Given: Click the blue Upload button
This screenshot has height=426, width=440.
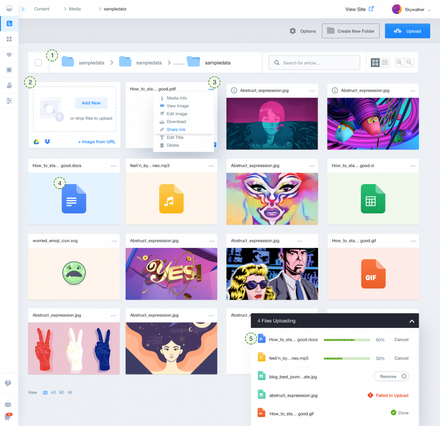Looking at the screenshot, I should tap(408, 31).
